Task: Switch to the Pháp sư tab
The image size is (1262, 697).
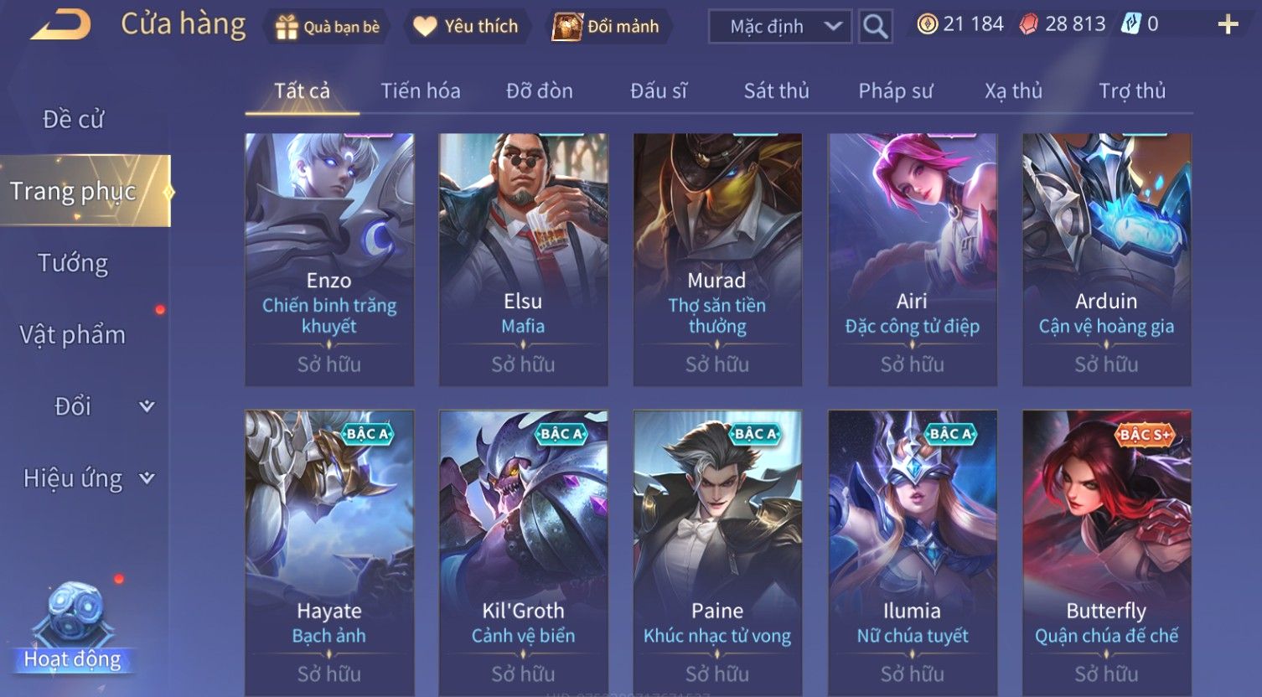Action: click(x=895, y=90)
